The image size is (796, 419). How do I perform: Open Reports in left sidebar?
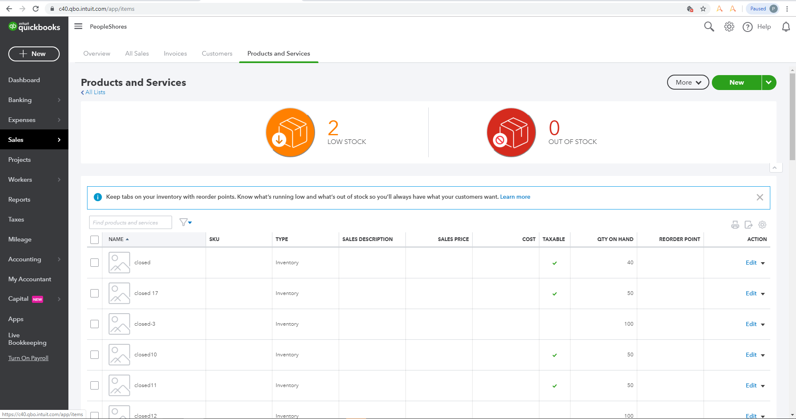(x=19, y=200)
